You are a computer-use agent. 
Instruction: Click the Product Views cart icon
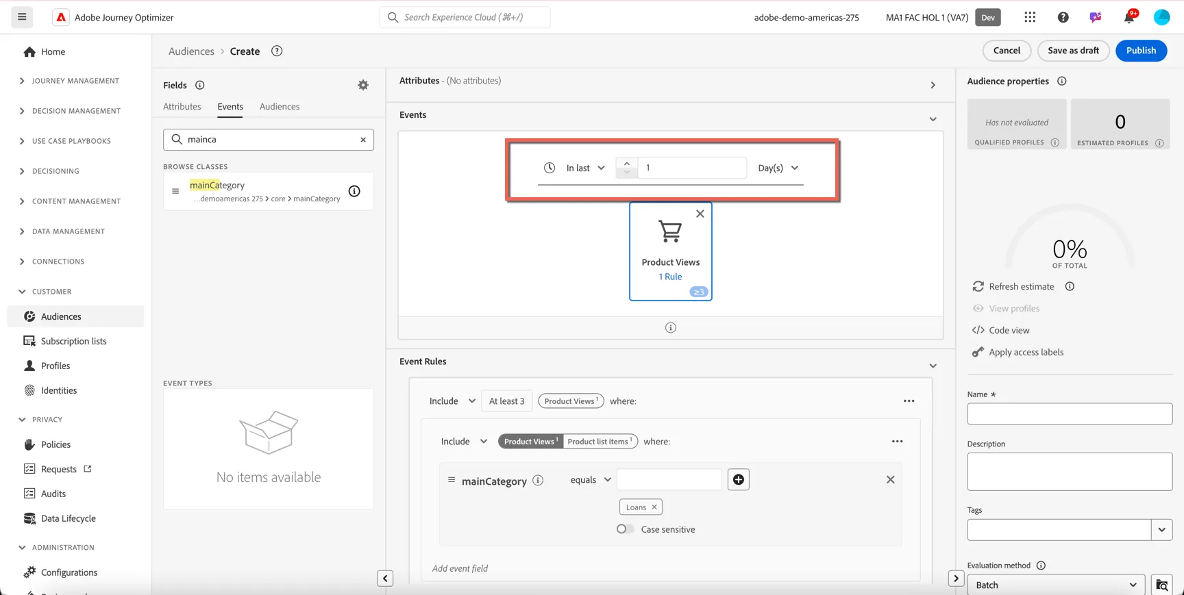click(670, 231)
